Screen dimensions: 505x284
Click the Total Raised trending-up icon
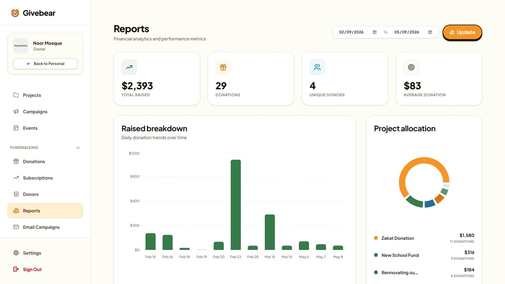[x=129, y=67]
